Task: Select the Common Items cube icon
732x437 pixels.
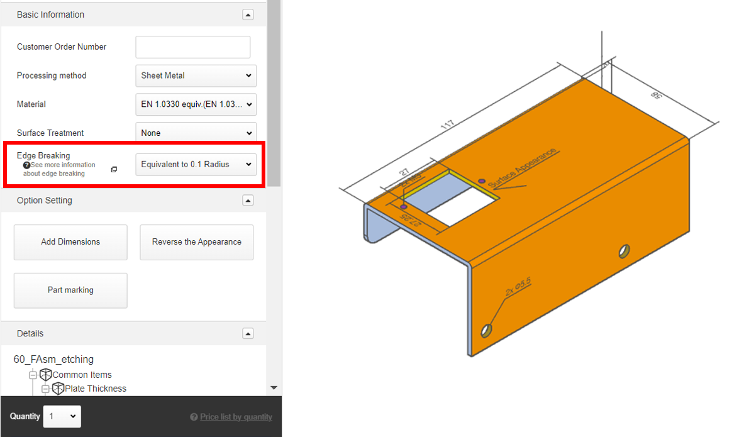Action: click(x=45, y=375)
